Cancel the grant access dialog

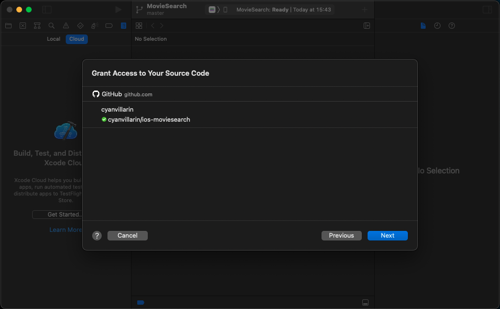(128, 236)
